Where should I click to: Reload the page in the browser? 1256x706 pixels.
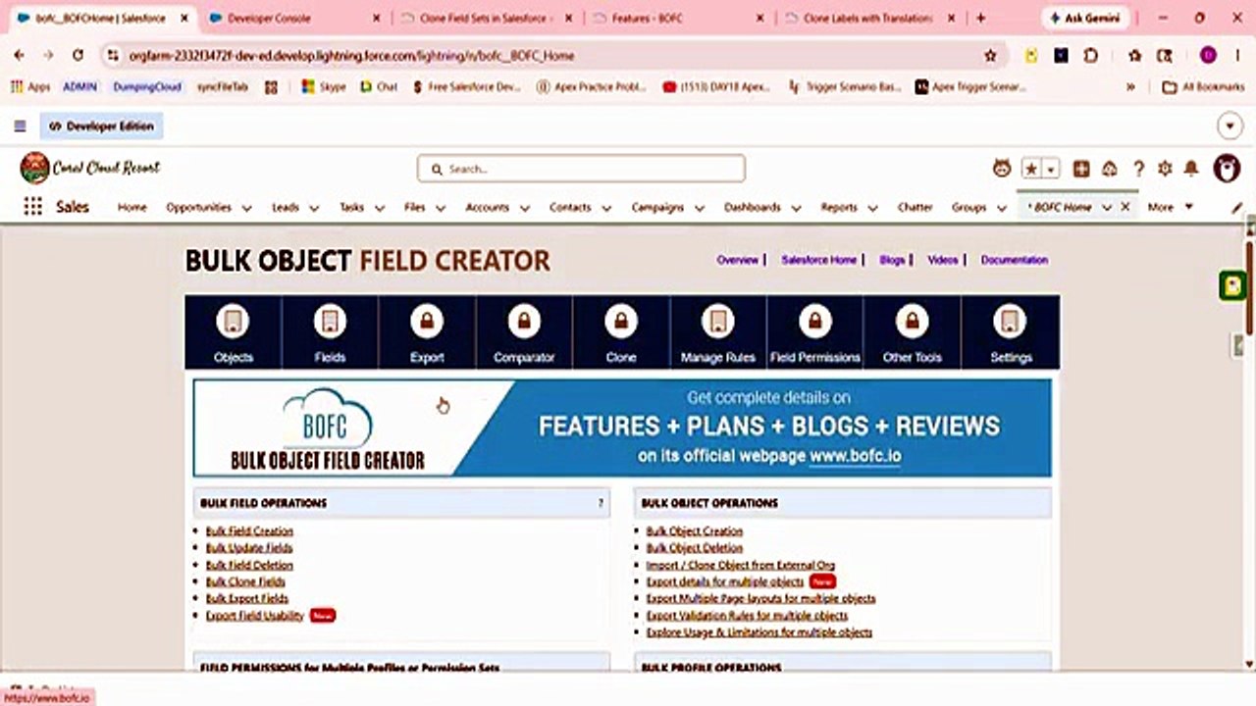point(78,56)
